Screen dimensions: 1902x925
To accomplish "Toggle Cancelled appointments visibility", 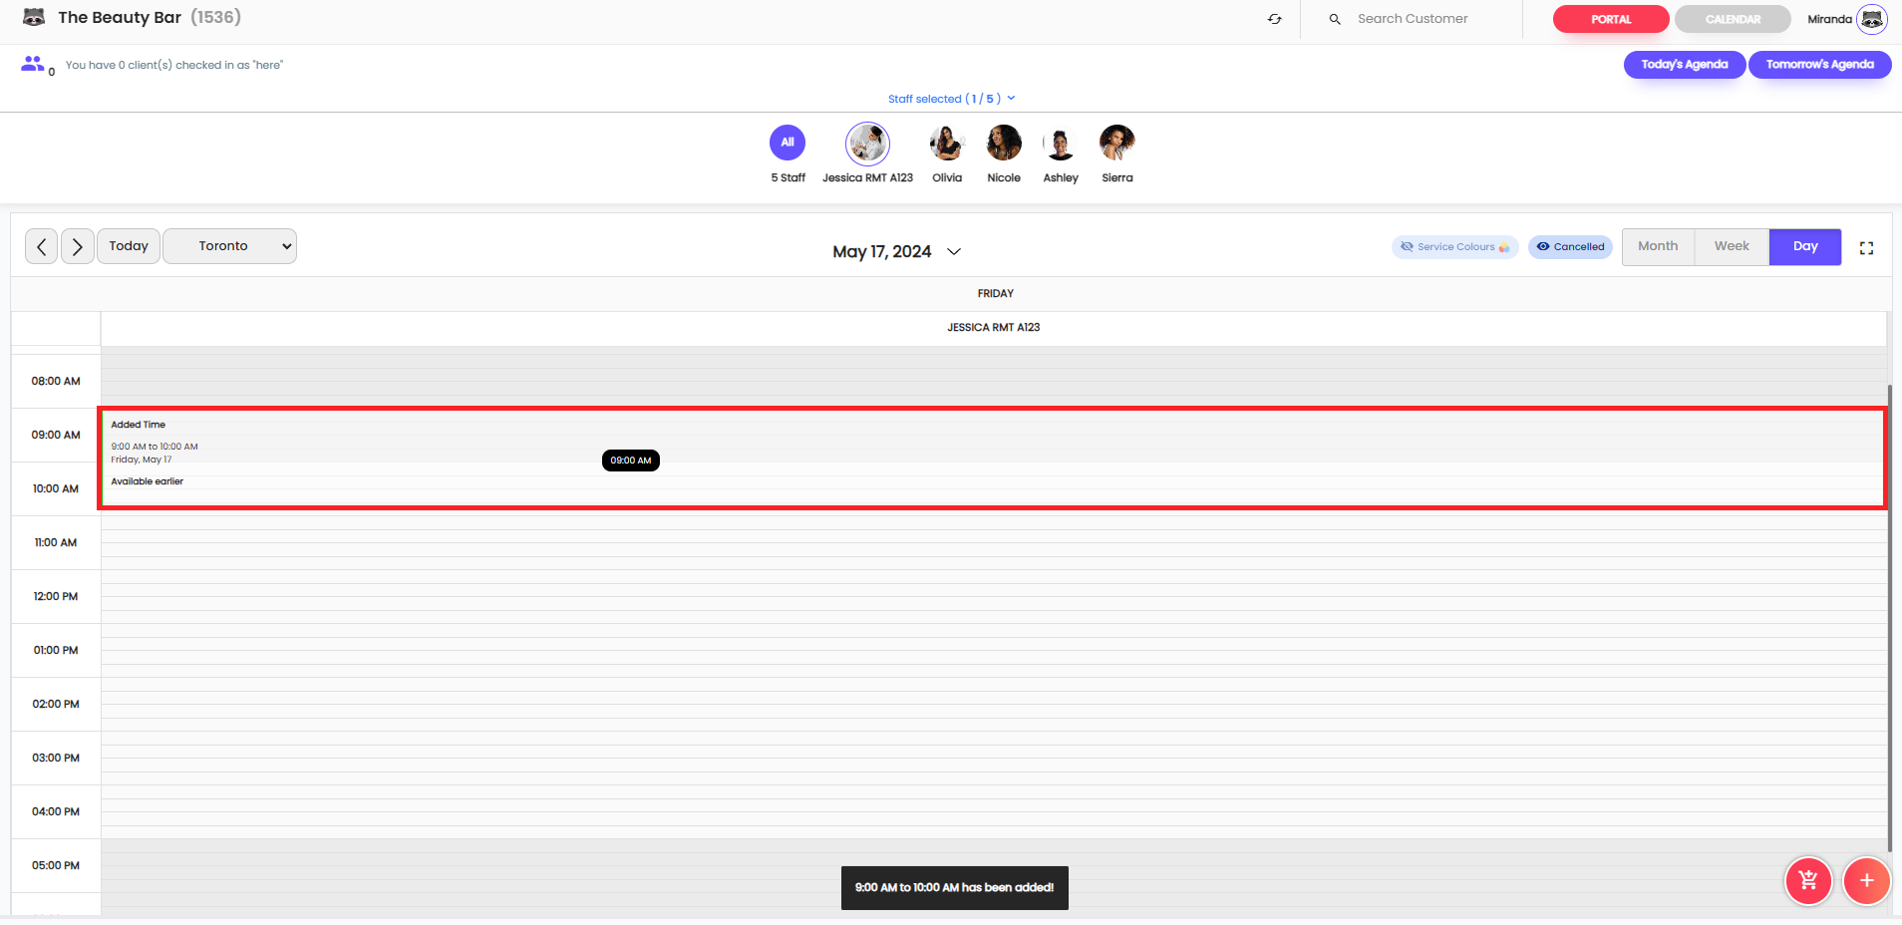I will click(x=1570, y=247).
